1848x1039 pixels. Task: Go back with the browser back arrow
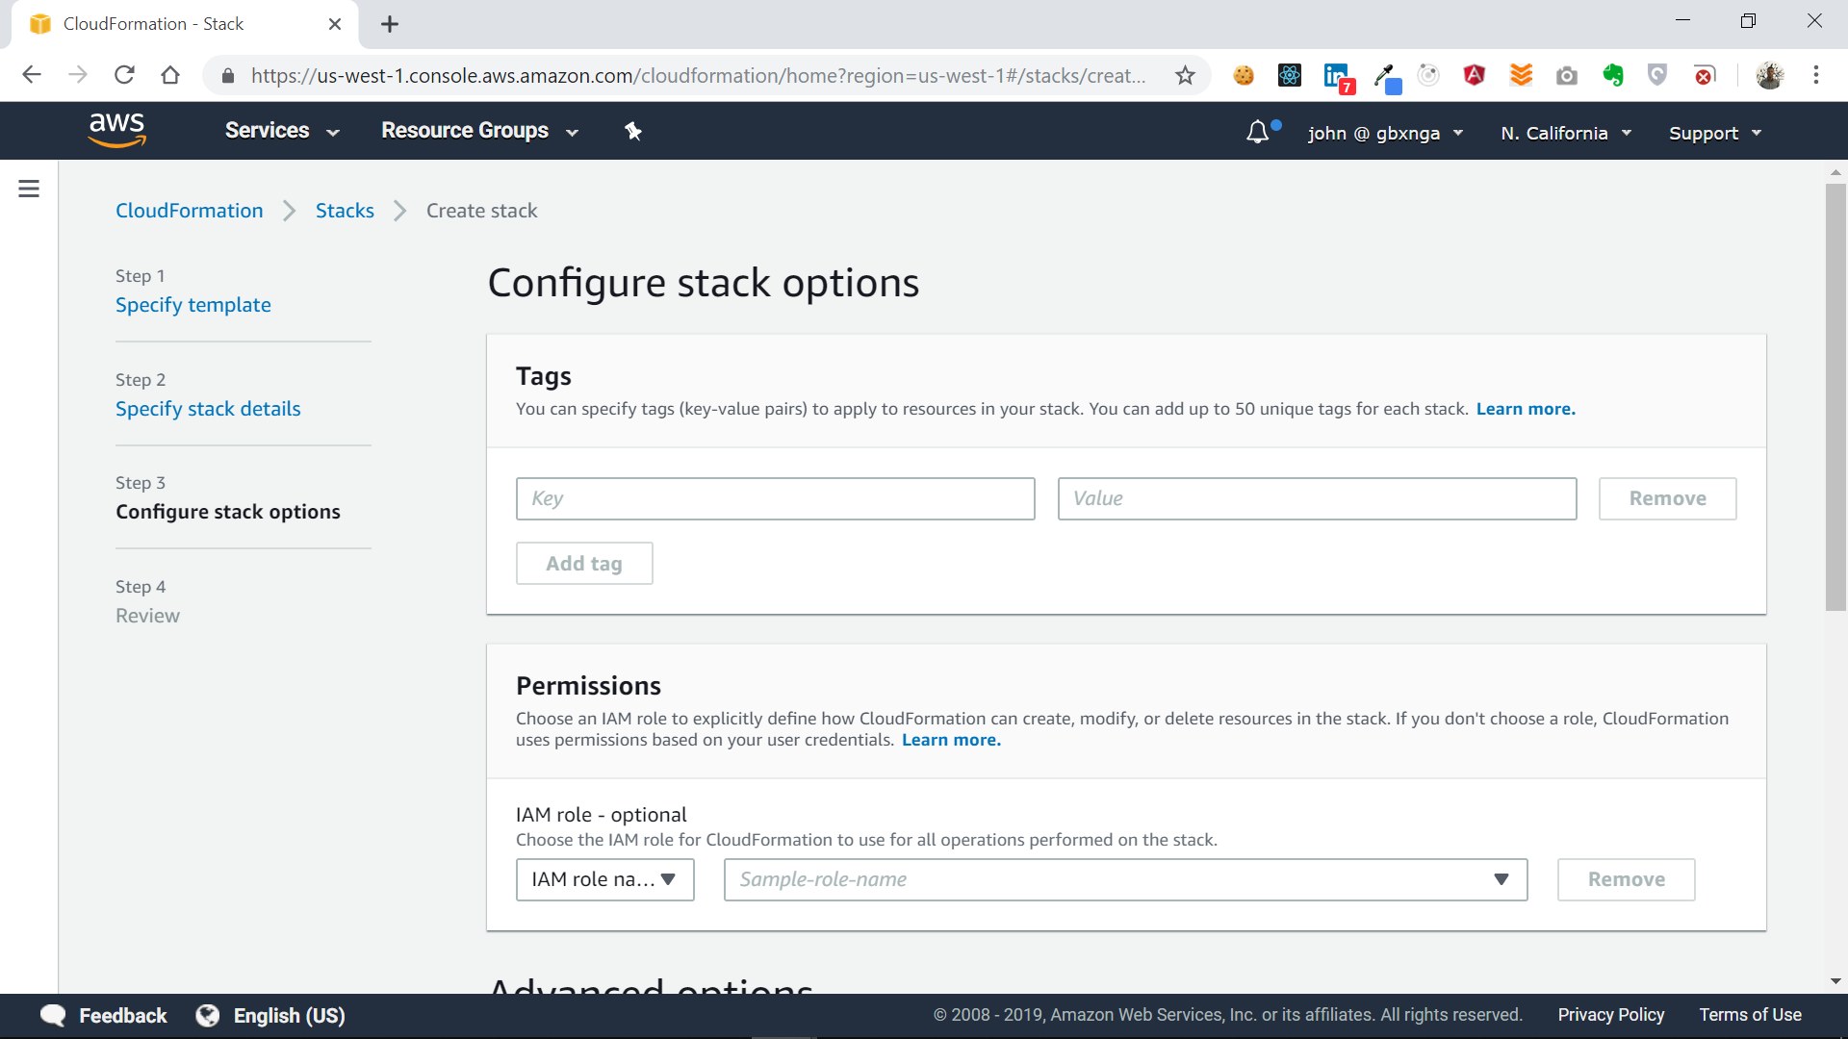tap(32, 75)
